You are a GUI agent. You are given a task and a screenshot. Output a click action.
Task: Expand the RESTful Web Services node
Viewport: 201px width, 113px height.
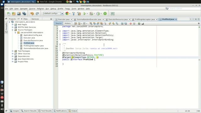click(x=13, y=27)
